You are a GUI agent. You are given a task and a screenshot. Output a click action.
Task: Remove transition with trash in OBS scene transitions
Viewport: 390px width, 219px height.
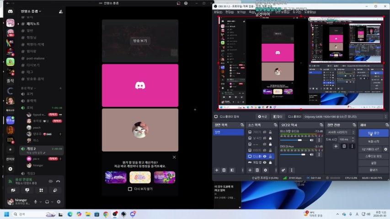click(344, 146)
